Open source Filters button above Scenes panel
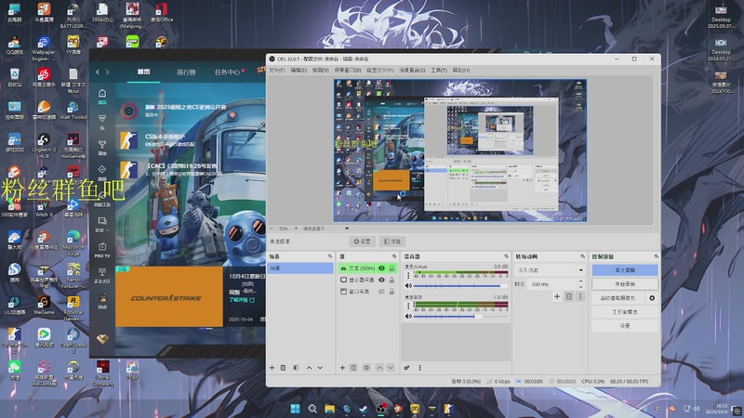This screenshot has height=418, width=744. point(392,242)
